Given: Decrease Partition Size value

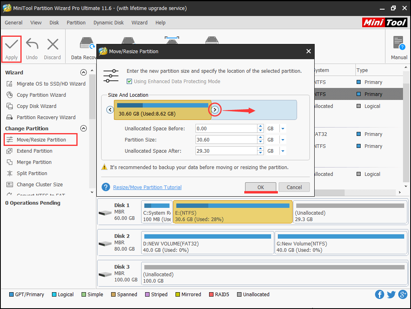Looking at the screenshot, I should click(260, 142).
